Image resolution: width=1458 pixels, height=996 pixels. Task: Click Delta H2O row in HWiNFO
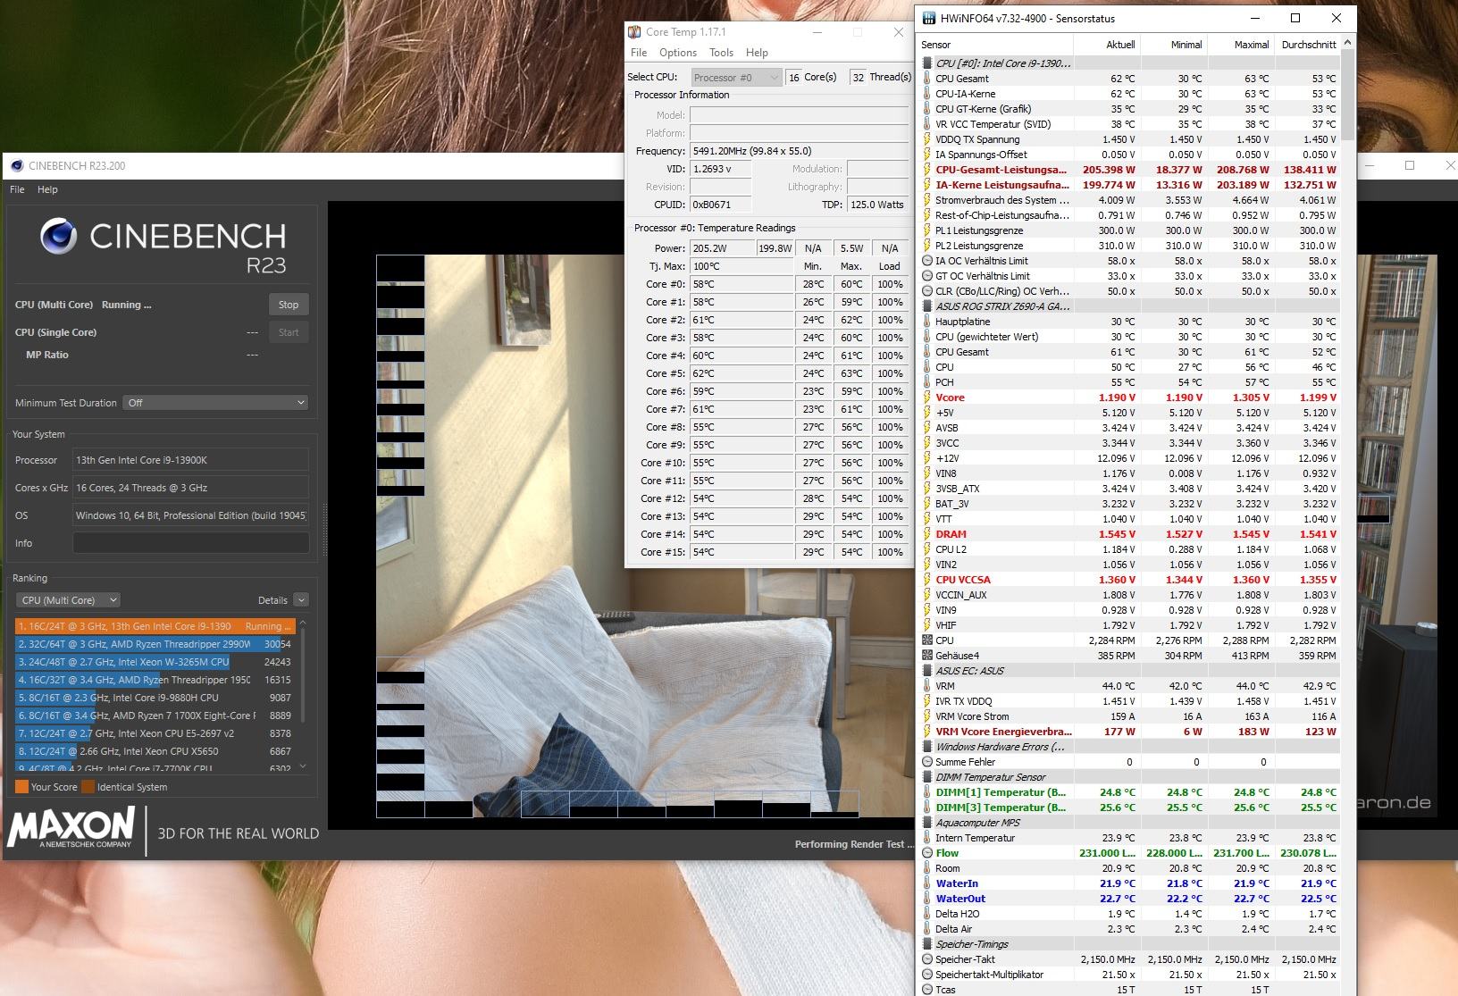click(x=1130, y=914)
